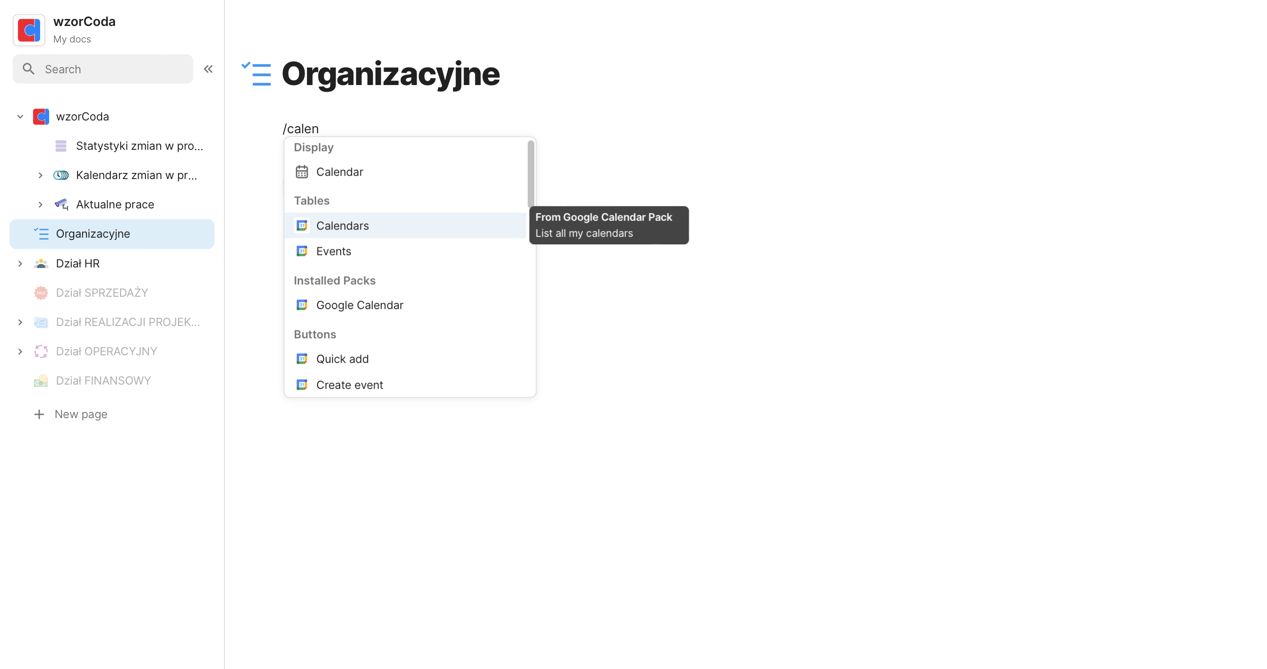Expand the Aktualne prace subpages
This screenshot has height=669, width=1267.
tap(40, 204)
